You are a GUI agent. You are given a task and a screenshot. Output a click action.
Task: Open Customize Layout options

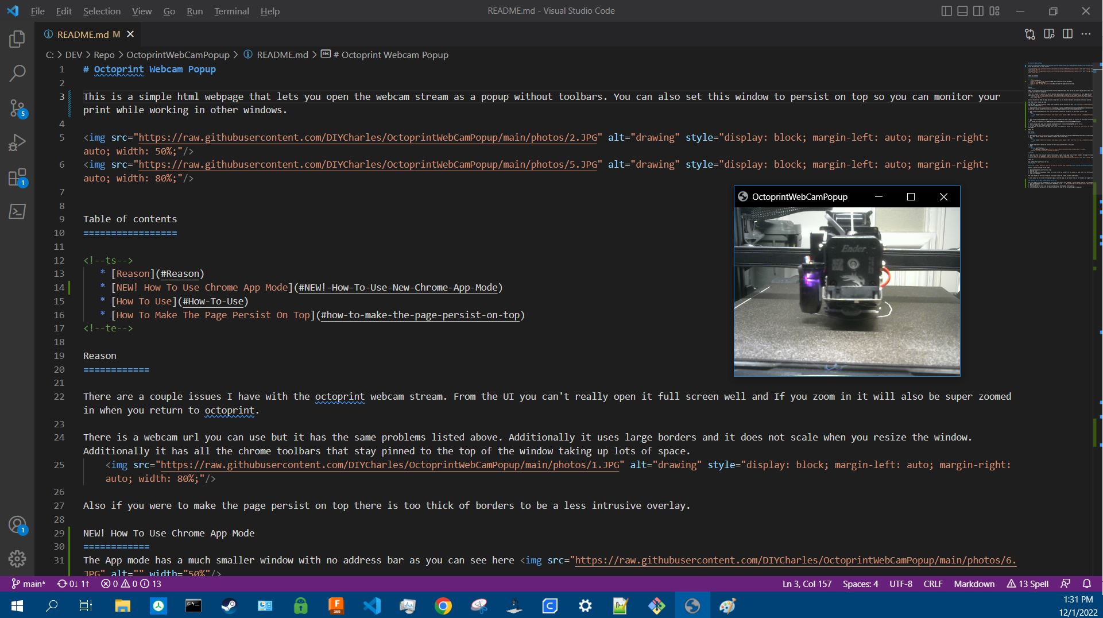pos(994,11)
